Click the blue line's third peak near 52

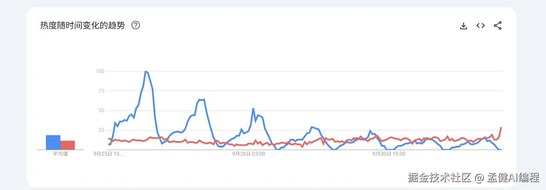coord(253,109)
